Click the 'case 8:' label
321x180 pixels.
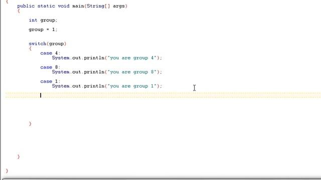coord(50,67)
